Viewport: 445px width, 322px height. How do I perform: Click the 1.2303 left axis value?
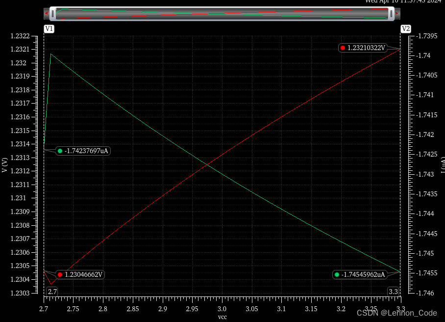20,293
